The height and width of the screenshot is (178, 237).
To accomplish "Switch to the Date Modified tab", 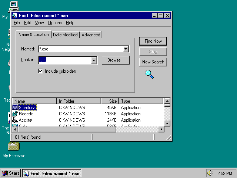I will tap(65, 35).
